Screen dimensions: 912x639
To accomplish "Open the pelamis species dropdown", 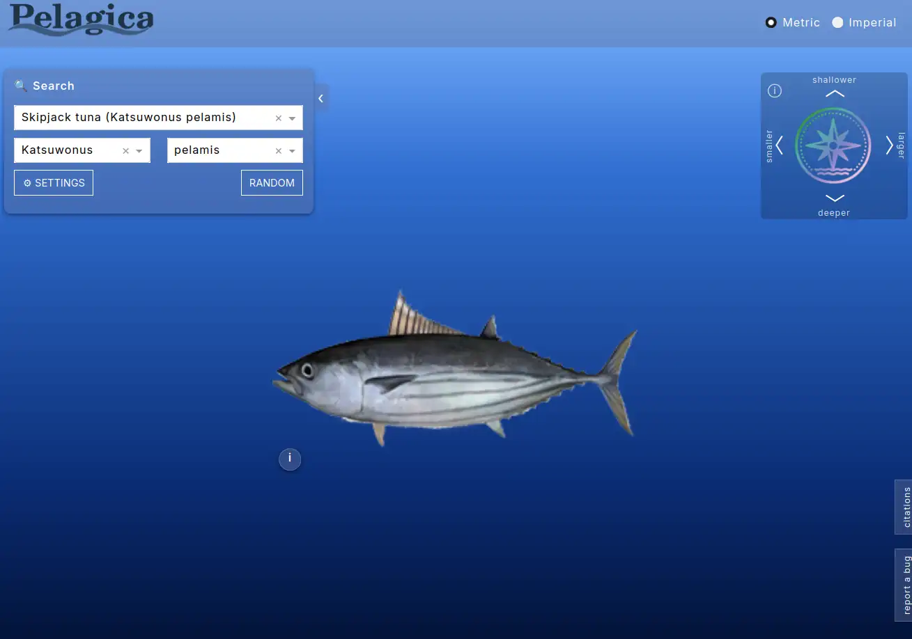I will point(292,150).
